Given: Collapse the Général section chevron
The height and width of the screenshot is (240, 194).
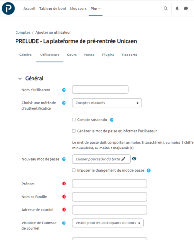Looking at the screenshot, I should 20,79.
